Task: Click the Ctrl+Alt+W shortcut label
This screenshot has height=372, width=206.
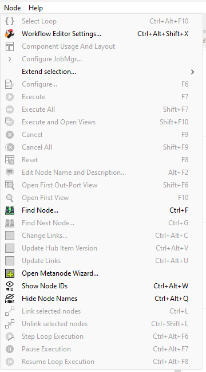Action: pos(171,286)
